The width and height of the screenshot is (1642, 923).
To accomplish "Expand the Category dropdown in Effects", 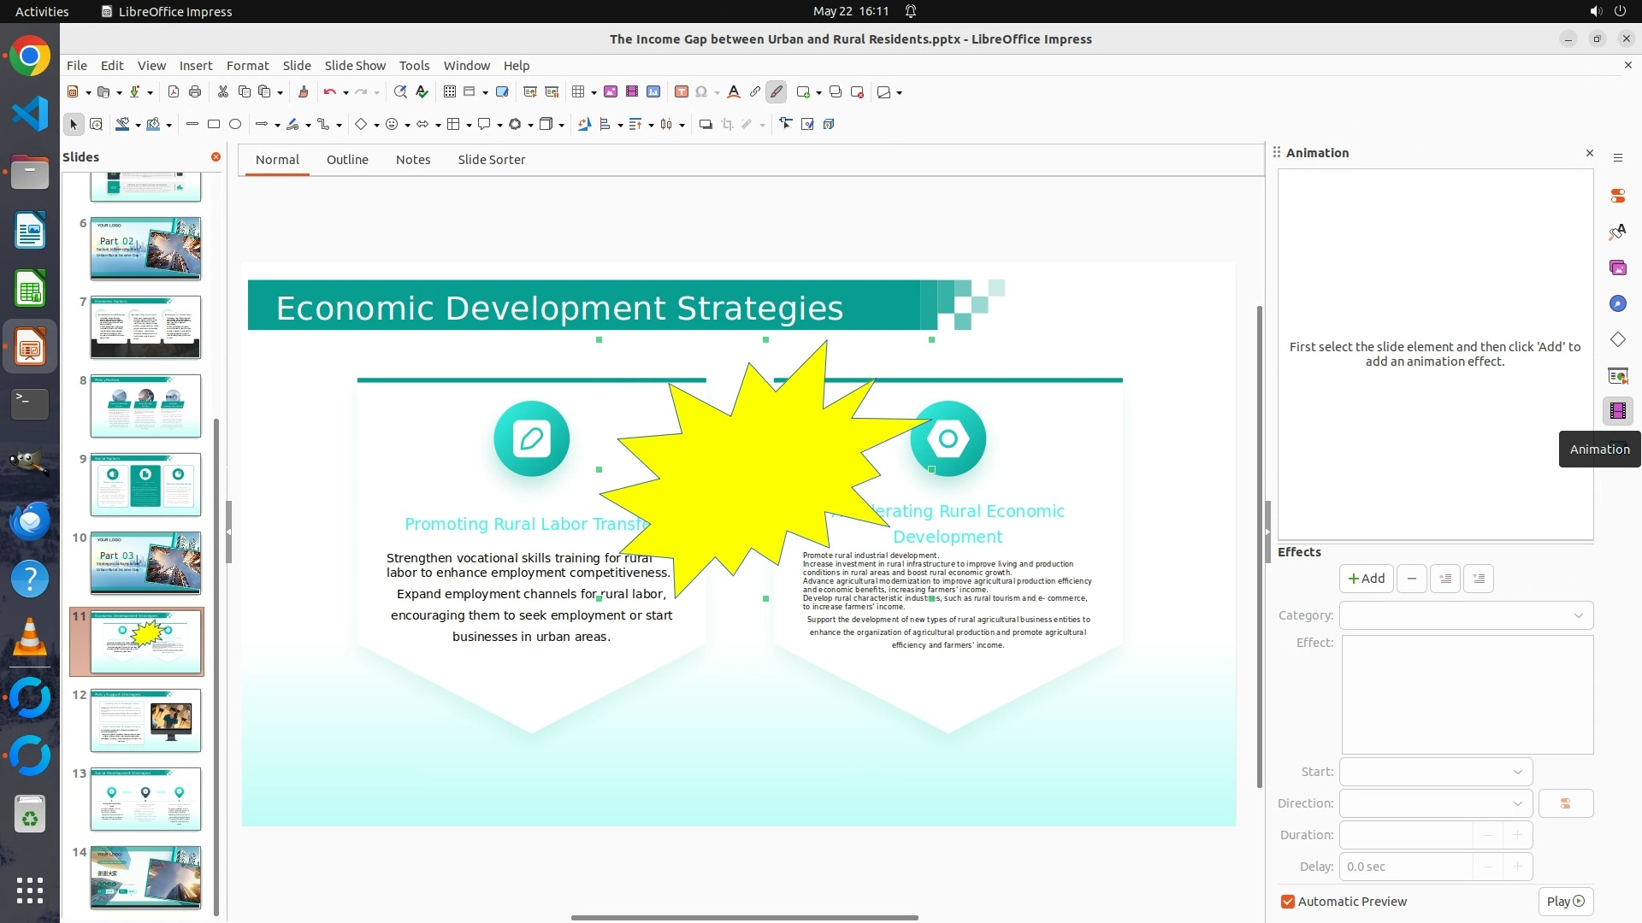I will coord(1466,615).
